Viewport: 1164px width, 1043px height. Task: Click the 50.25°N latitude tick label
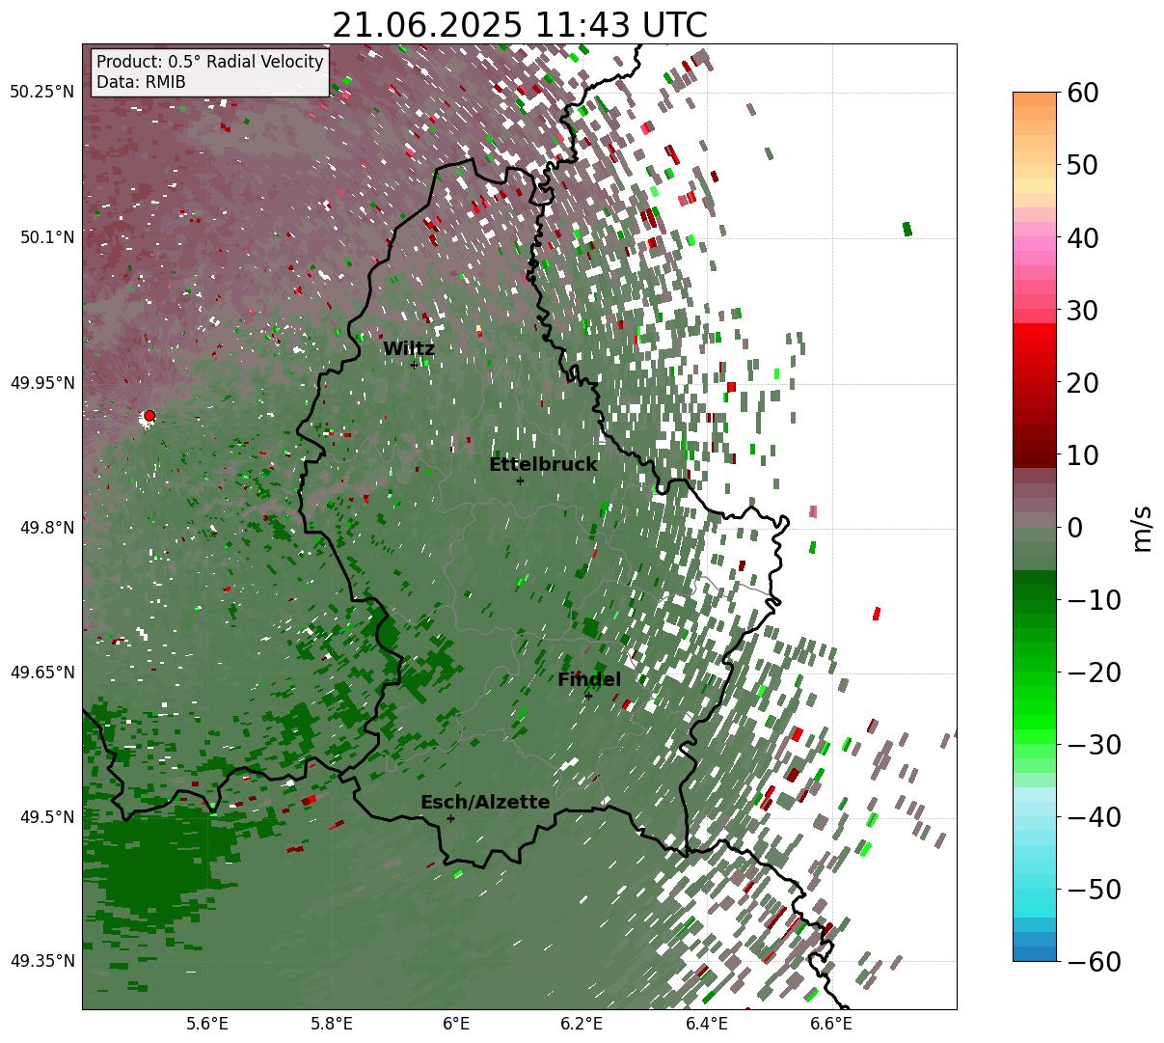pyautogui.click(x=42, y=93)
